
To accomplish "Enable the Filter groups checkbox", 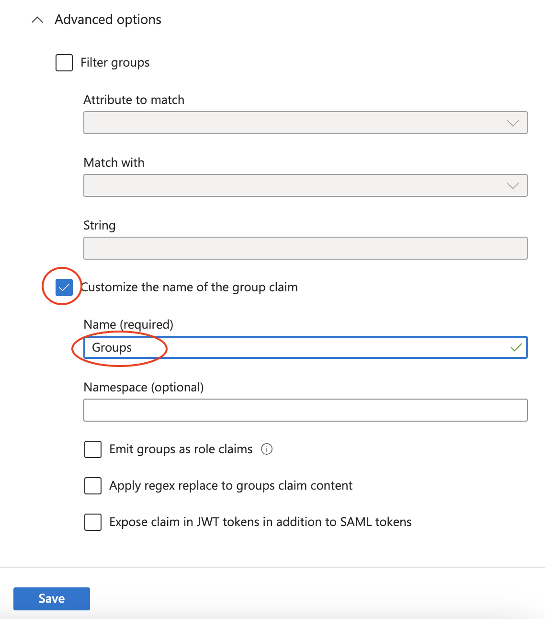I will [64, 63].
